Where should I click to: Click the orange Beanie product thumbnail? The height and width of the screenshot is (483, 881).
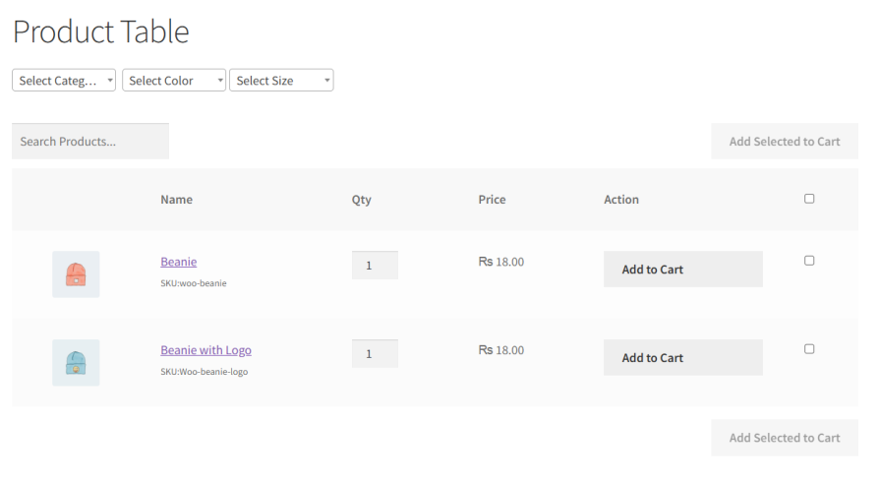tap(76, 274)
